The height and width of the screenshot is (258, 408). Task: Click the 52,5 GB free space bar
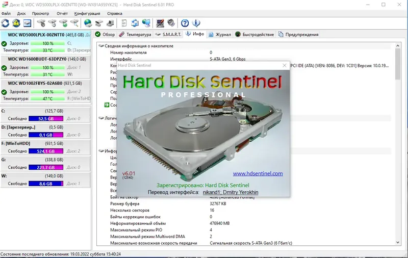click(46, 119)
